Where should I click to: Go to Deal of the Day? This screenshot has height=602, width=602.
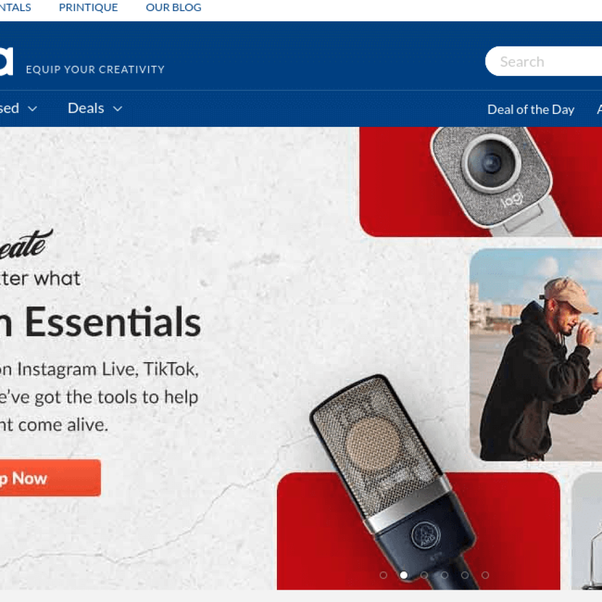[531, 109]
